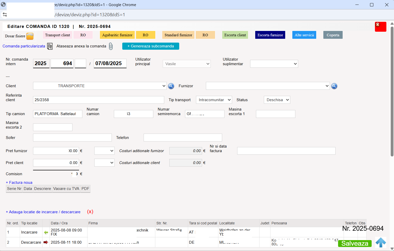Open the dropdown next to Pret client
Screen dimensions: 394x251
click(x=104, y=163)
